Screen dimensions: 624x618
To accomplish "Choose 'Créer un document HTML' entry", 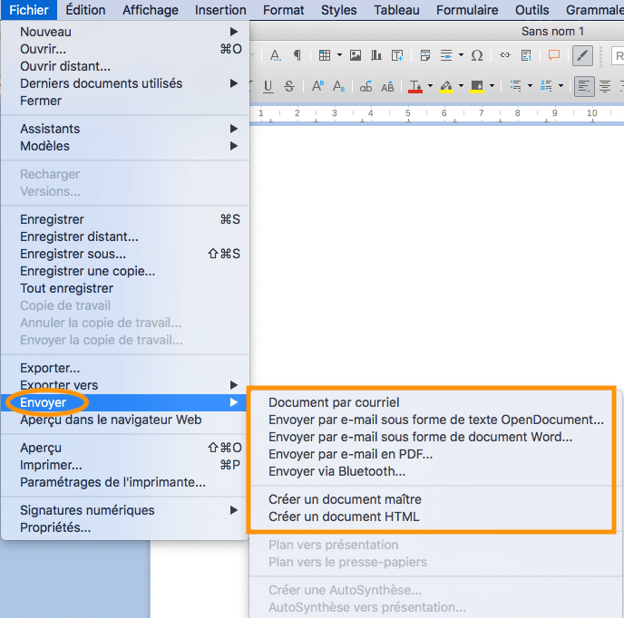I will [x=344, y=517].
